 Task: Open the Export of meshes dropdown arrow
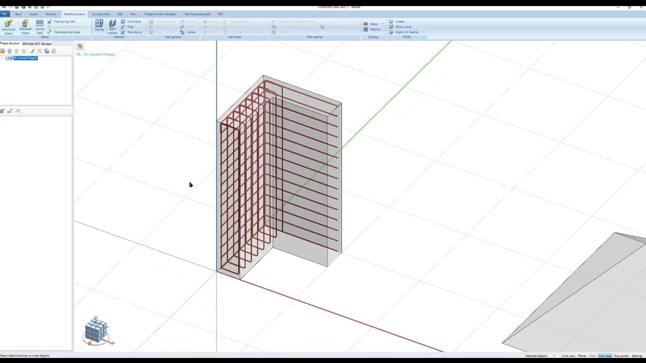(x=423, y=32)
